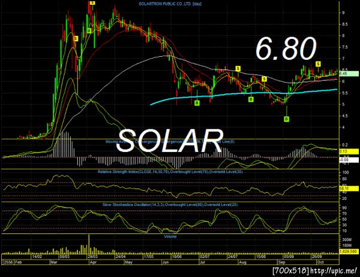Image resolution: width=360 pixels, height=277 pixels.
Task: Click the 29/03 date label
Action: pos(92,257)
